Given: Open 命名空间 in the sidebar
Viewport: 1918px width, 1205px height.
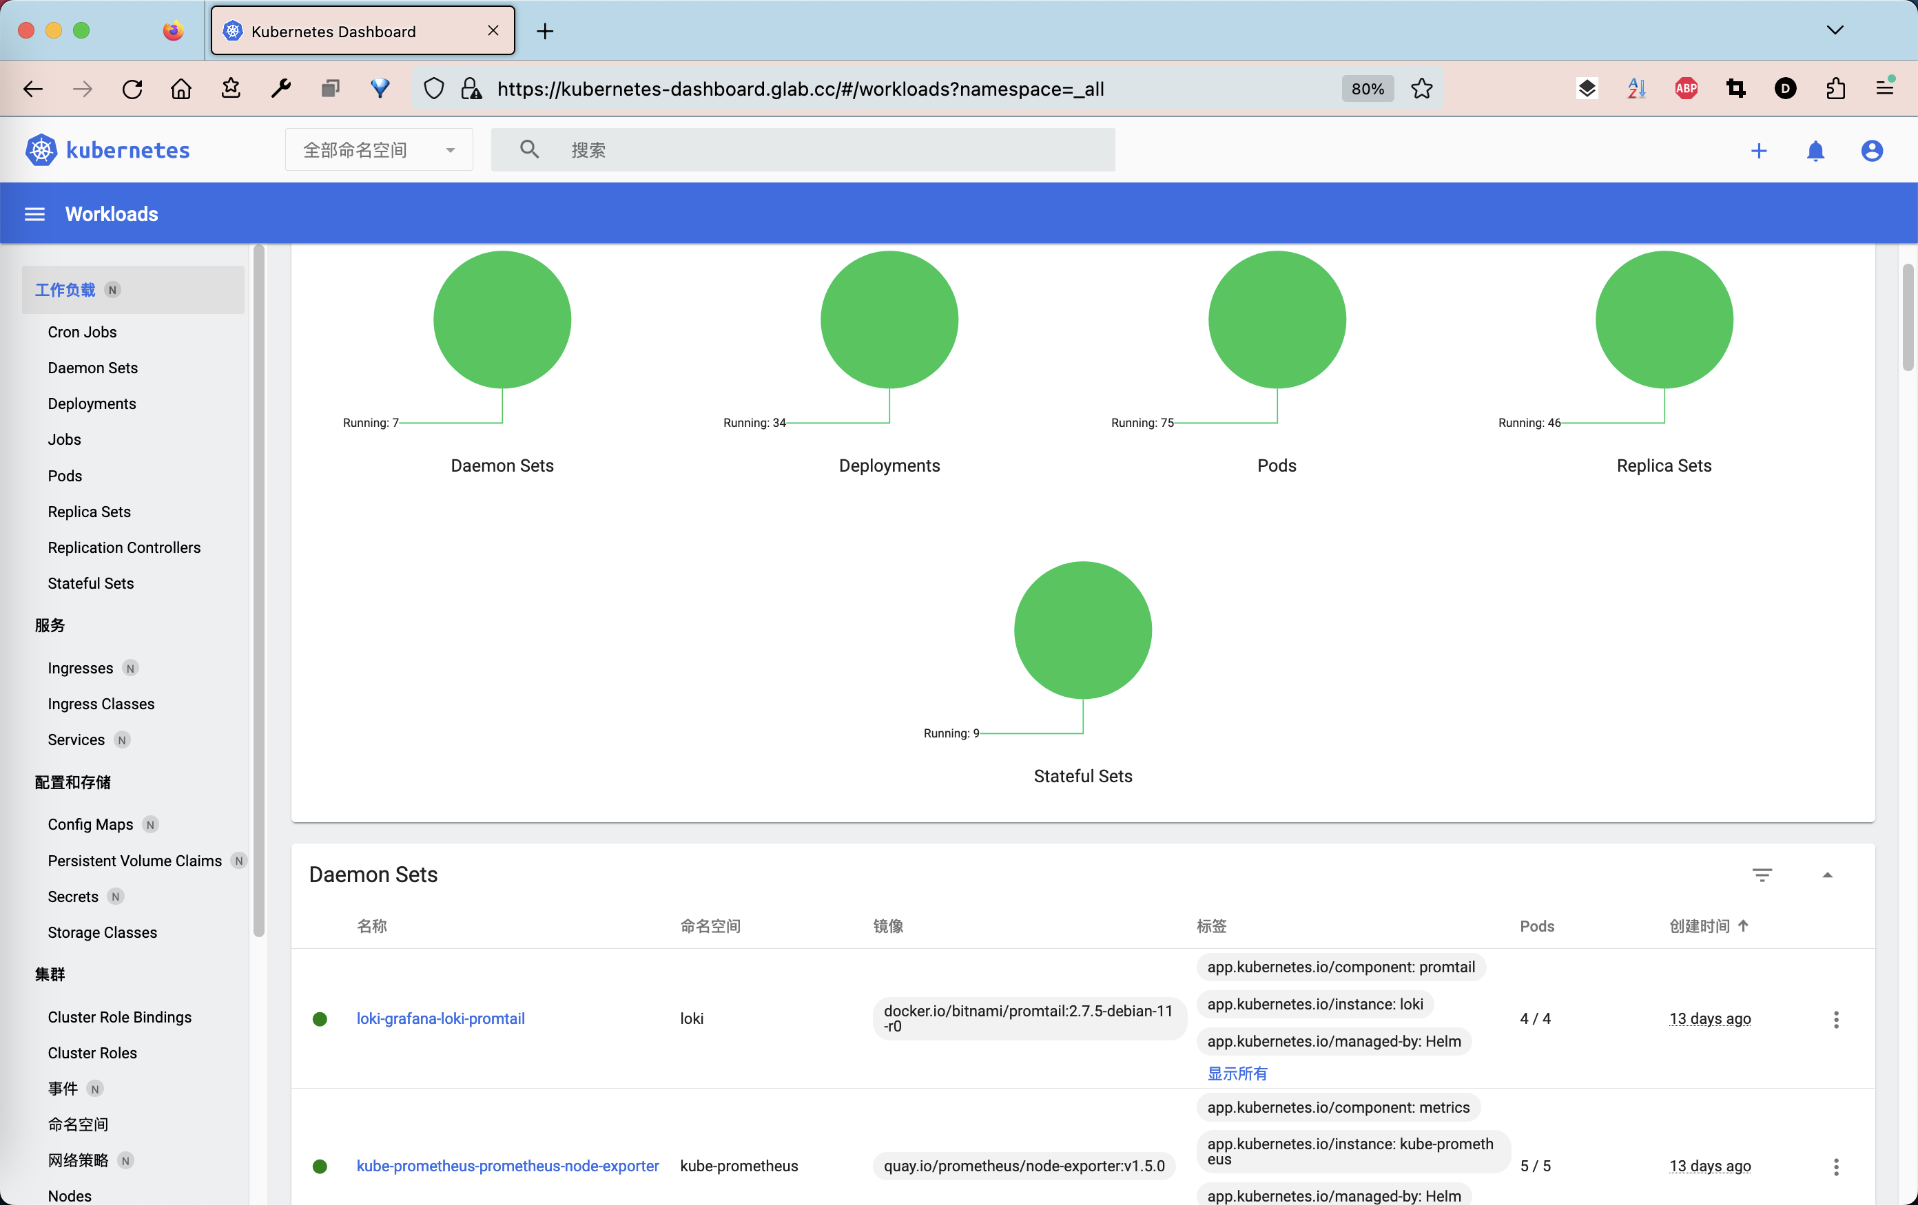Looking at the screenshot, I should 78,1124.
